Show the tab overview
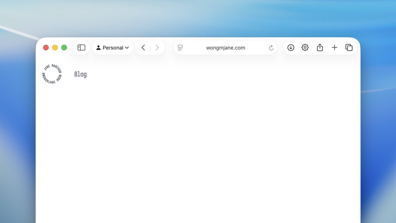The height and width of the screenshot is (223, 396). [349, 47]
